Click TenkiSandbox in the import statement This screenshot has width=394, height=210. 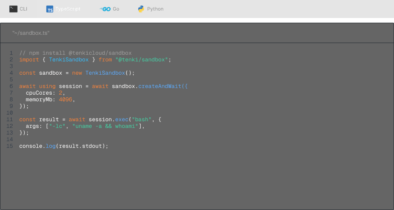pyautogui.click(x=69, y=60)
